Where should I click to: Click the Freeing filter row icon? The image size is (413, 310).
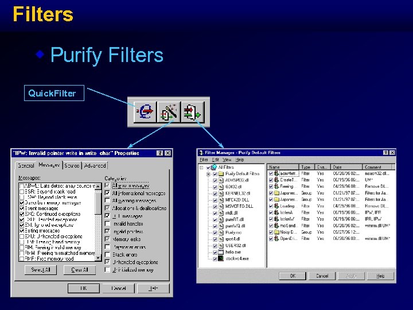coord(276,187)
